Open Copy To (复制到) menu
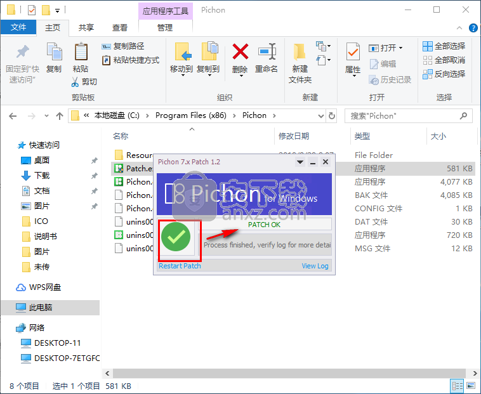This screenshot has width=481, height=394. click(208, 59)
